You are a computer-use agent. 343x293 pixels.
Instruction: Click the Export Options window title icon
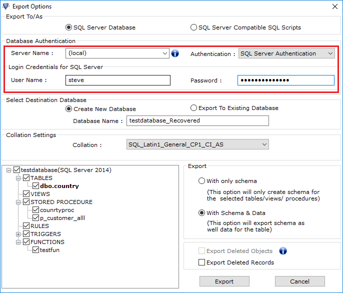5,6
